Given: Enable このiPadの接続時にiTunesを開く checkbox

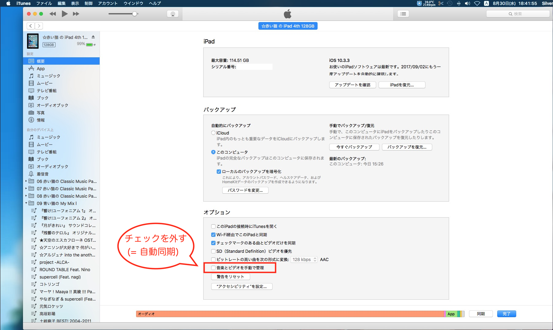Looking at the screenshot, I should coord(213,226).
